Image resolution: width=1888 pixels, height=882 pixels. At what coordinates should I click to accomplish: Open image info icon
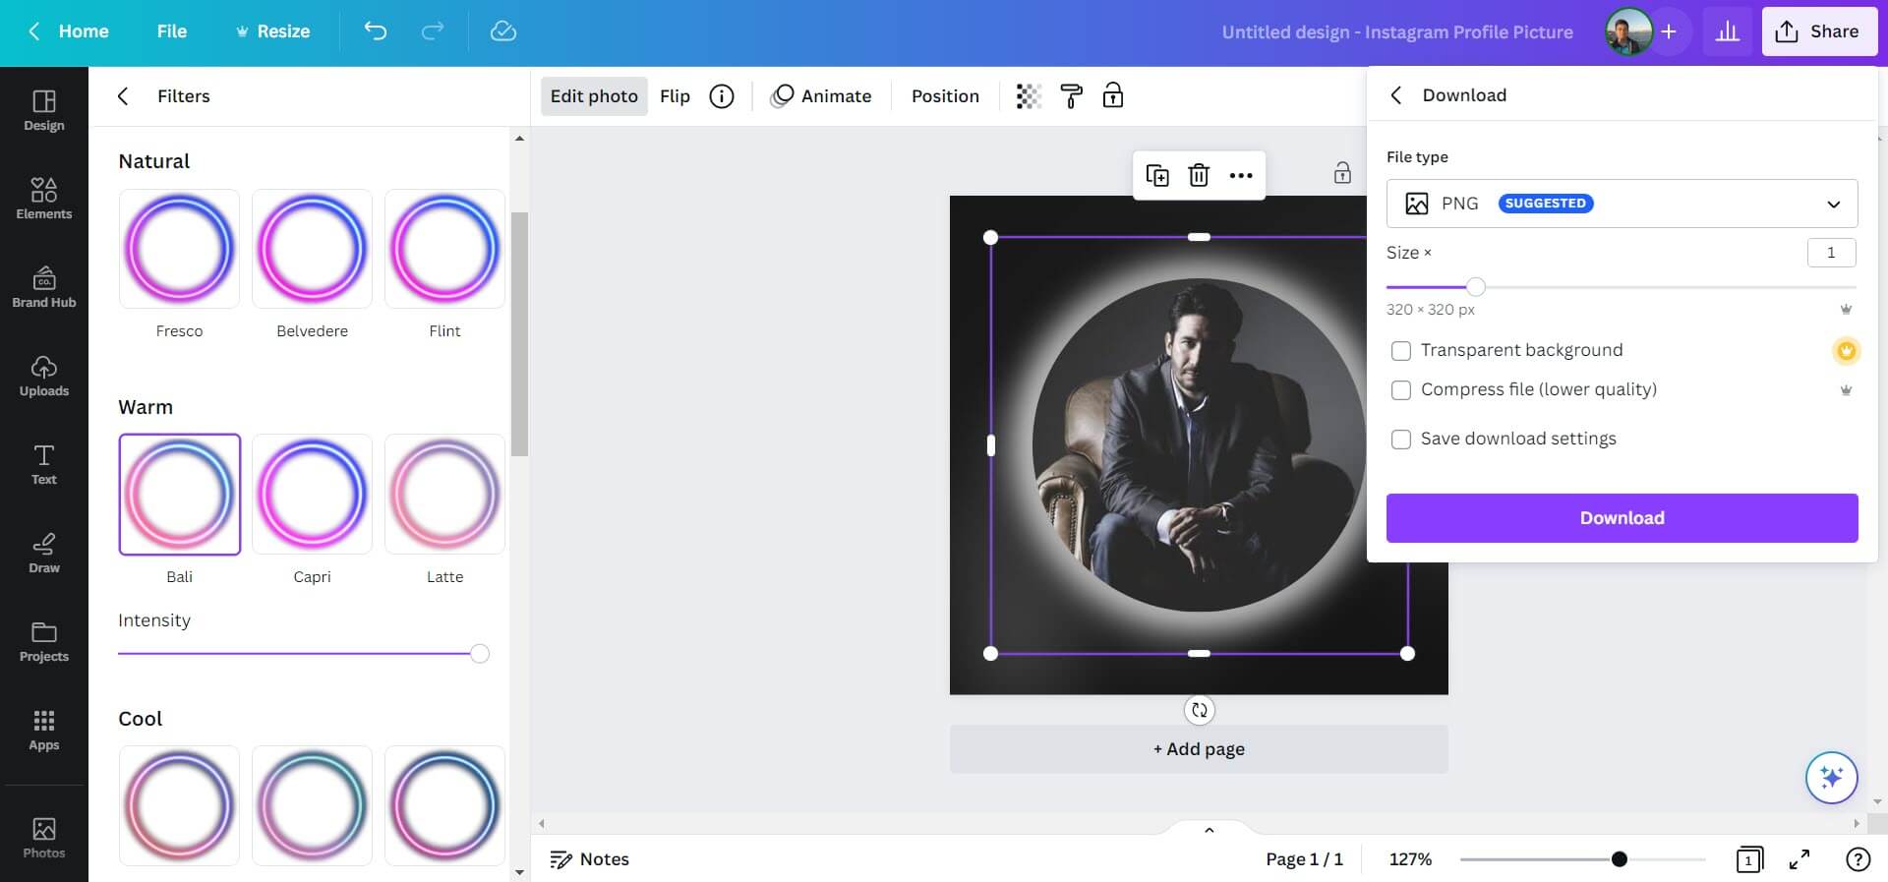[x=722, y=96]
